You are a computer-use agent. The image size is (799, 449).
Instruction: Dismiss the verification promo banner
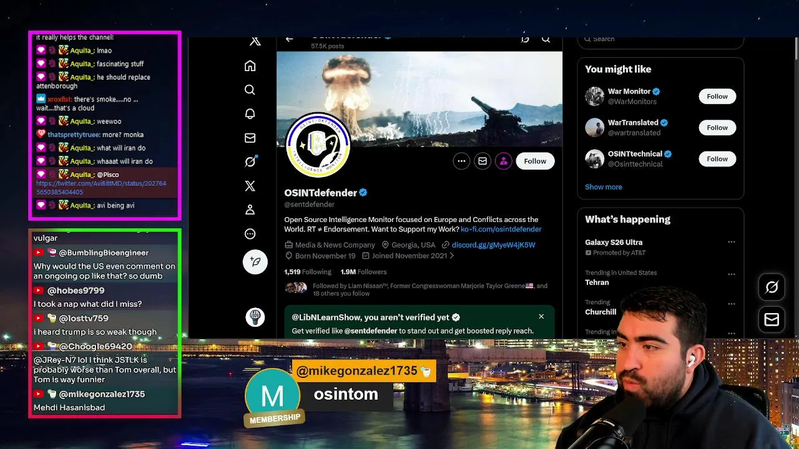541,317
